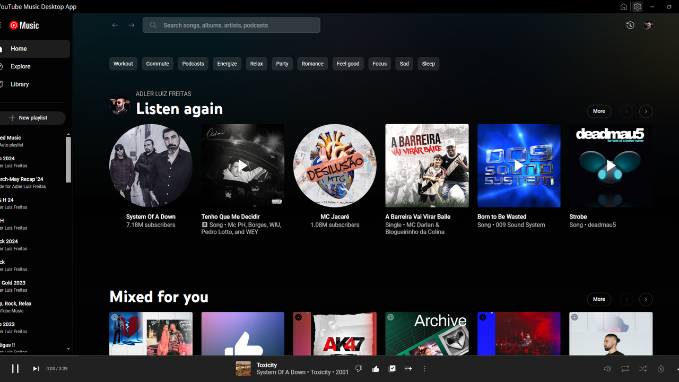Click the home icon in title bar
The image size is (679, 382).
click(x=624, y=7)
